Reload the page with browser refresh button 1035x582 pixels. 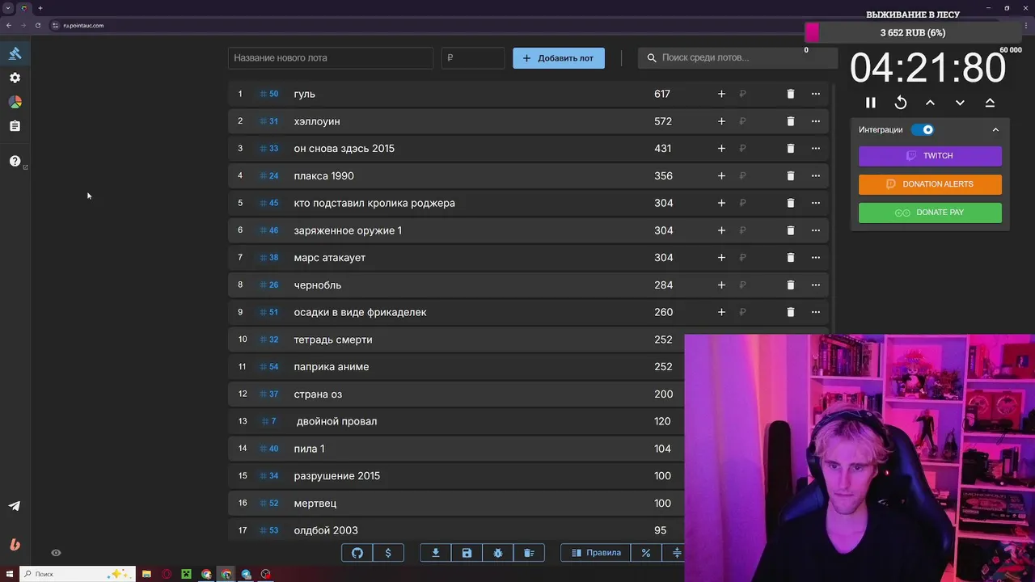click(x=37, y=25)
